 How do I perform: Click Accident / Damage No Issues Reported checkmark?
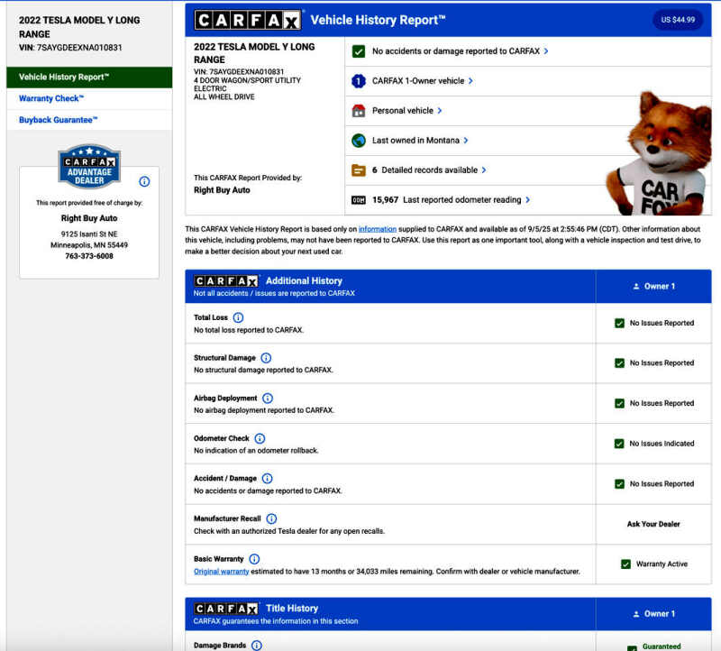[619, 484]
